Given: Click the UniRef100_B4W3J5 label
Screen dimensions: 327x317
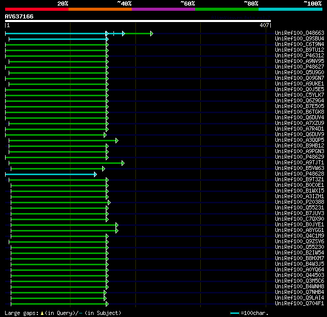Looking at the screenshot, I should coord(299,264).
